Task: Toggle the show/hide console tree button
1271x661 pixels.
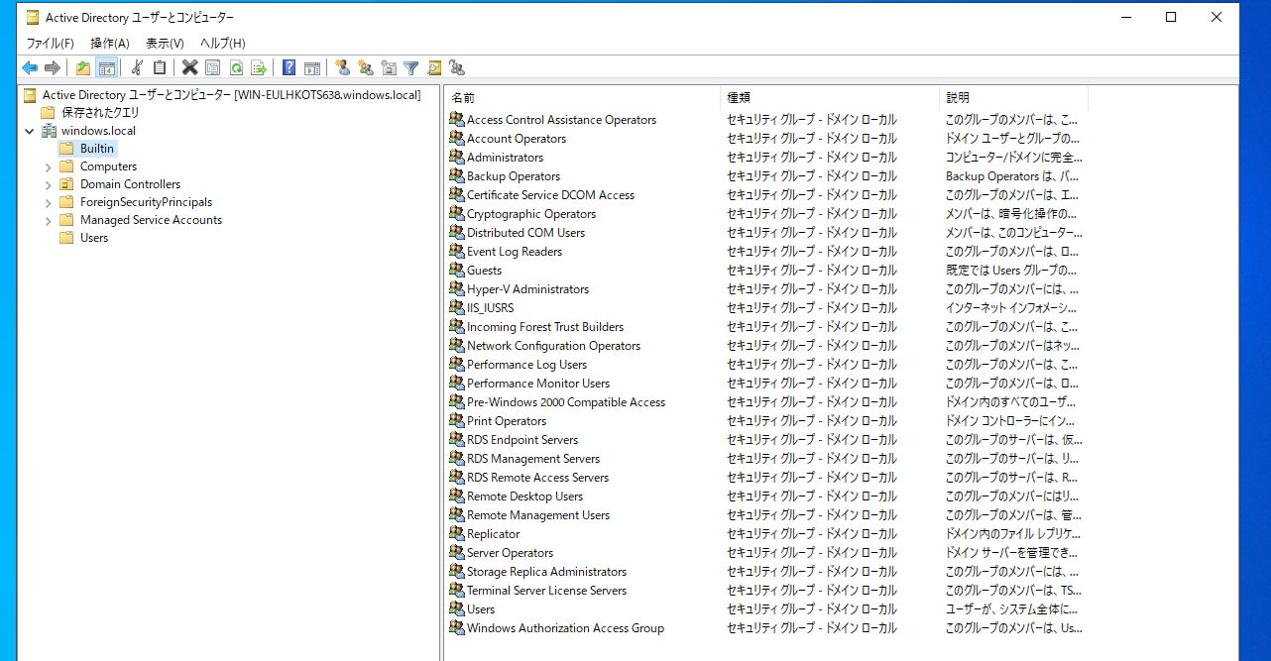Action: click(106, 67)
